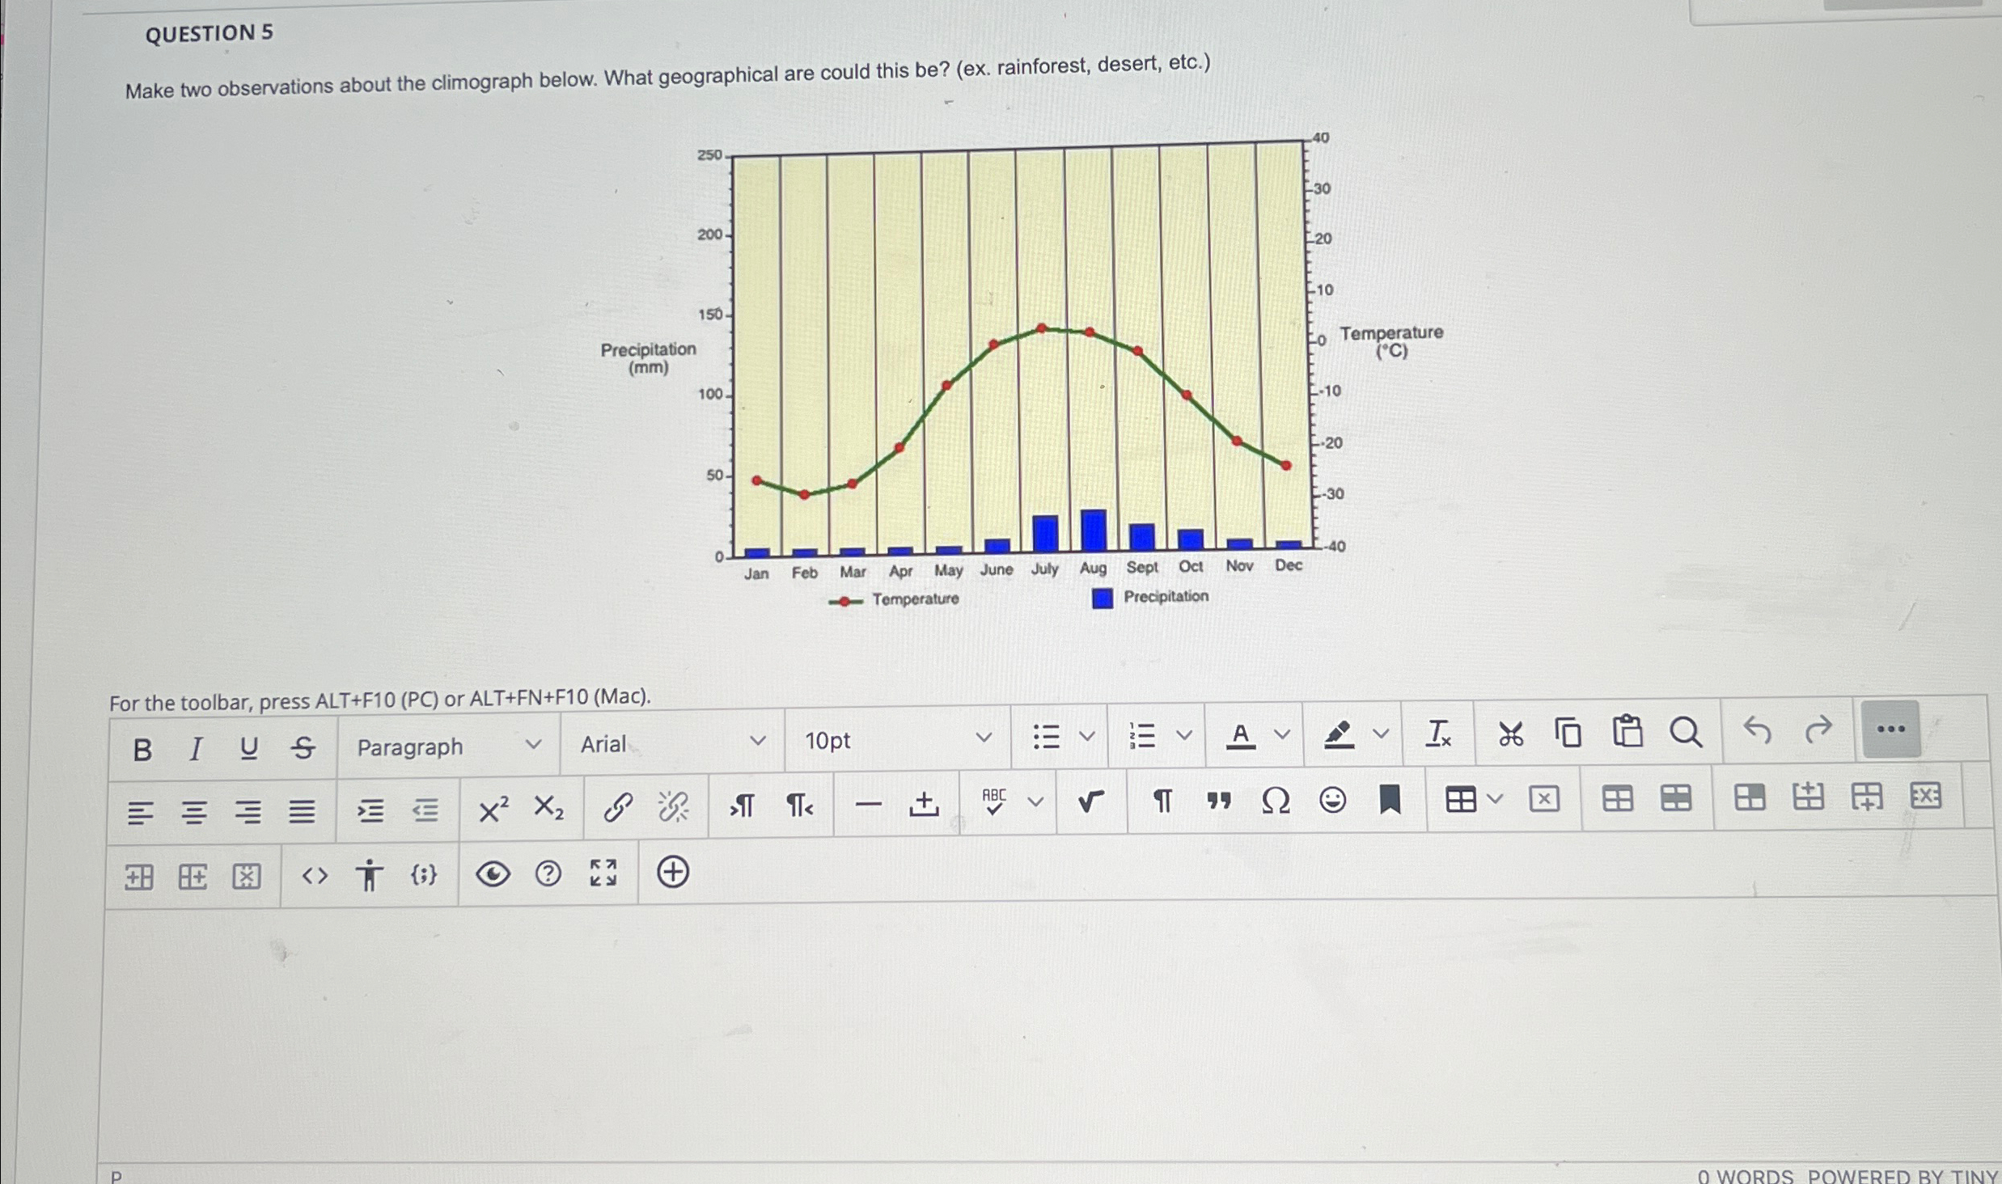The image size is (2002, 1184).
Task: Insert table row before
Action: tap(1808, 797)
